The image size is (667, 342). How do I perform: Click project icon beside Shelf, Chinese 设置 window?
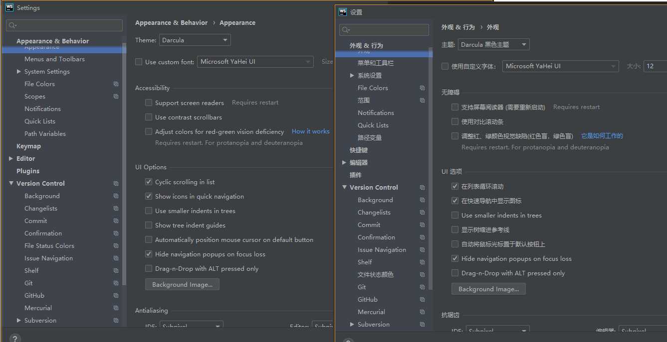tap(422, 262)
